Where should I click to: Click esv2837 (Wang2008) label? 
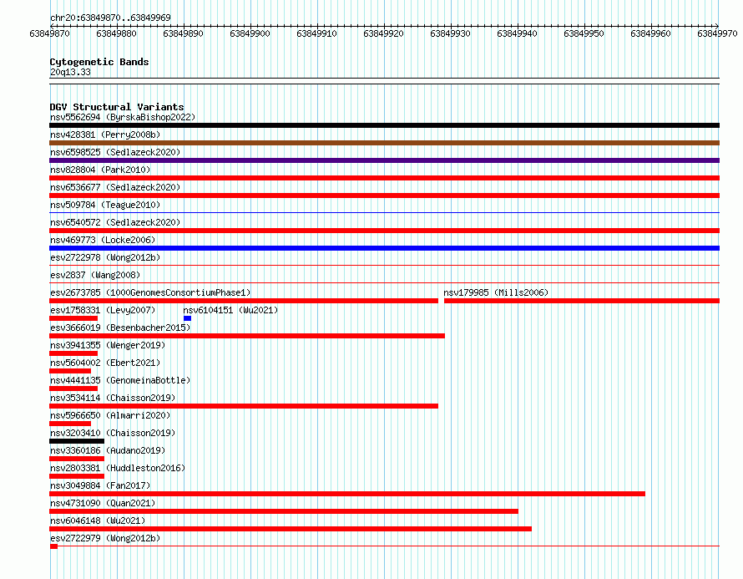point(95,275)
